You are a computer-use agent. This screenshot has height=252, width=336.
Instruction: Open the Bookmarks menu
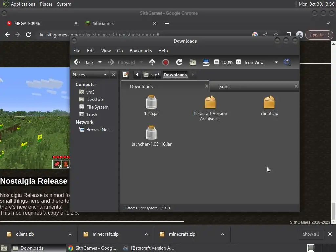coord(140,51)
